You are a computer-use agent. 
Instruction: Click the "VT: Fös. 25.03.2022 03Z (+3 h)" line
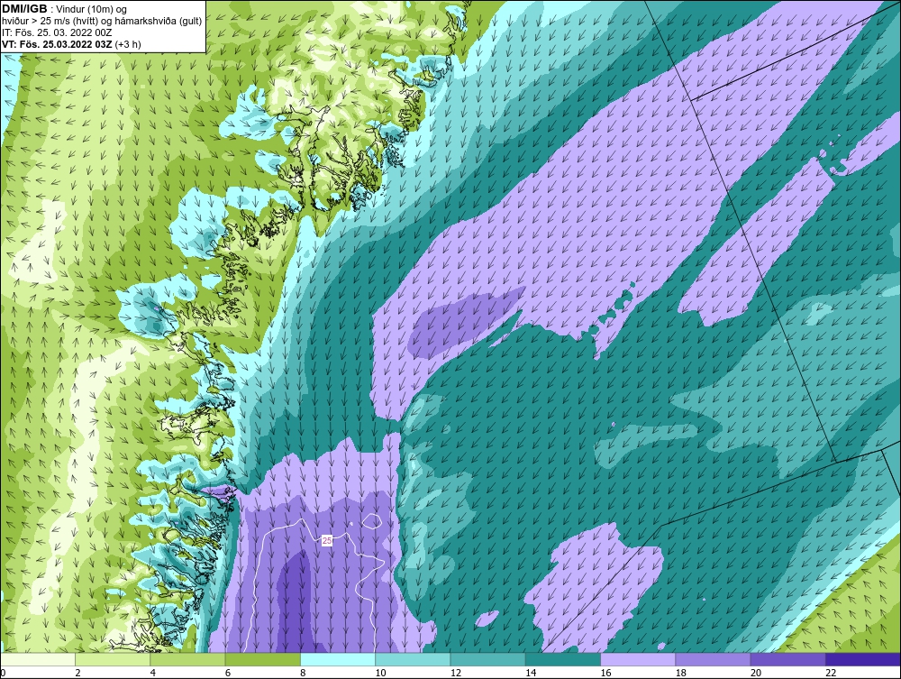pos(71,44)
